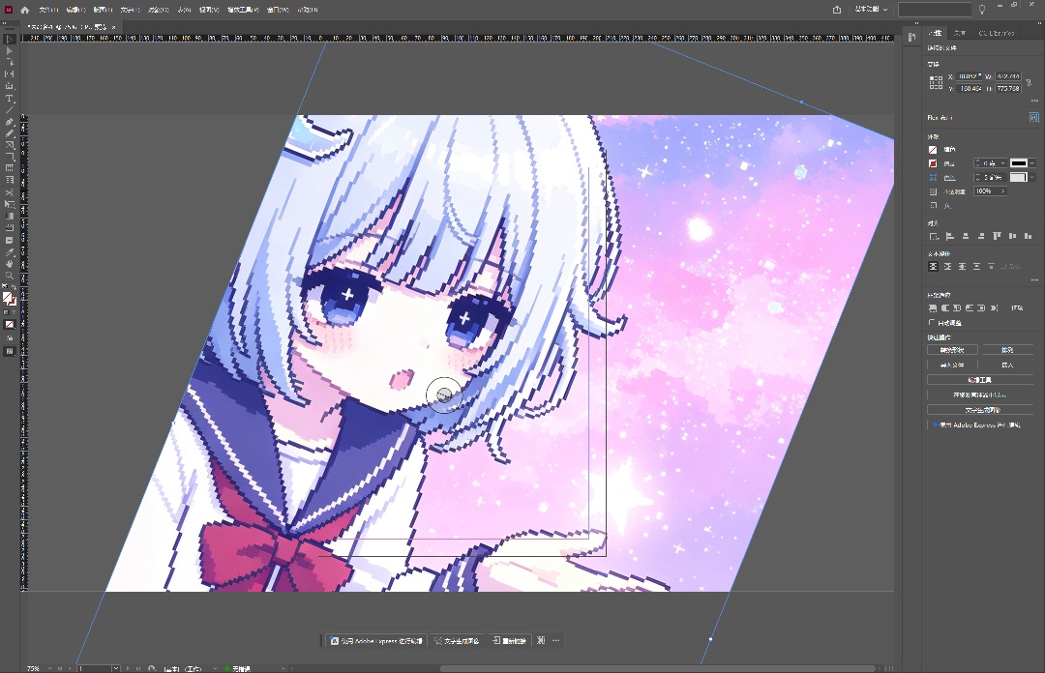1045x673 pixels.
Task: Select the Pen tool
Action: [10, 122]
